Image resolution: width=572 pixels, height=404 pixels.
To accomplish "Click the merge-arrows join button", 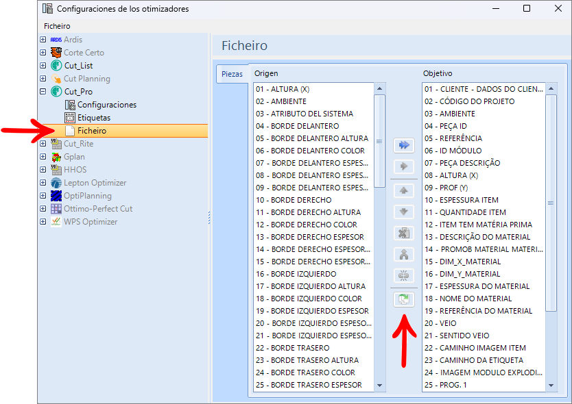I will [x=404, y=254].
